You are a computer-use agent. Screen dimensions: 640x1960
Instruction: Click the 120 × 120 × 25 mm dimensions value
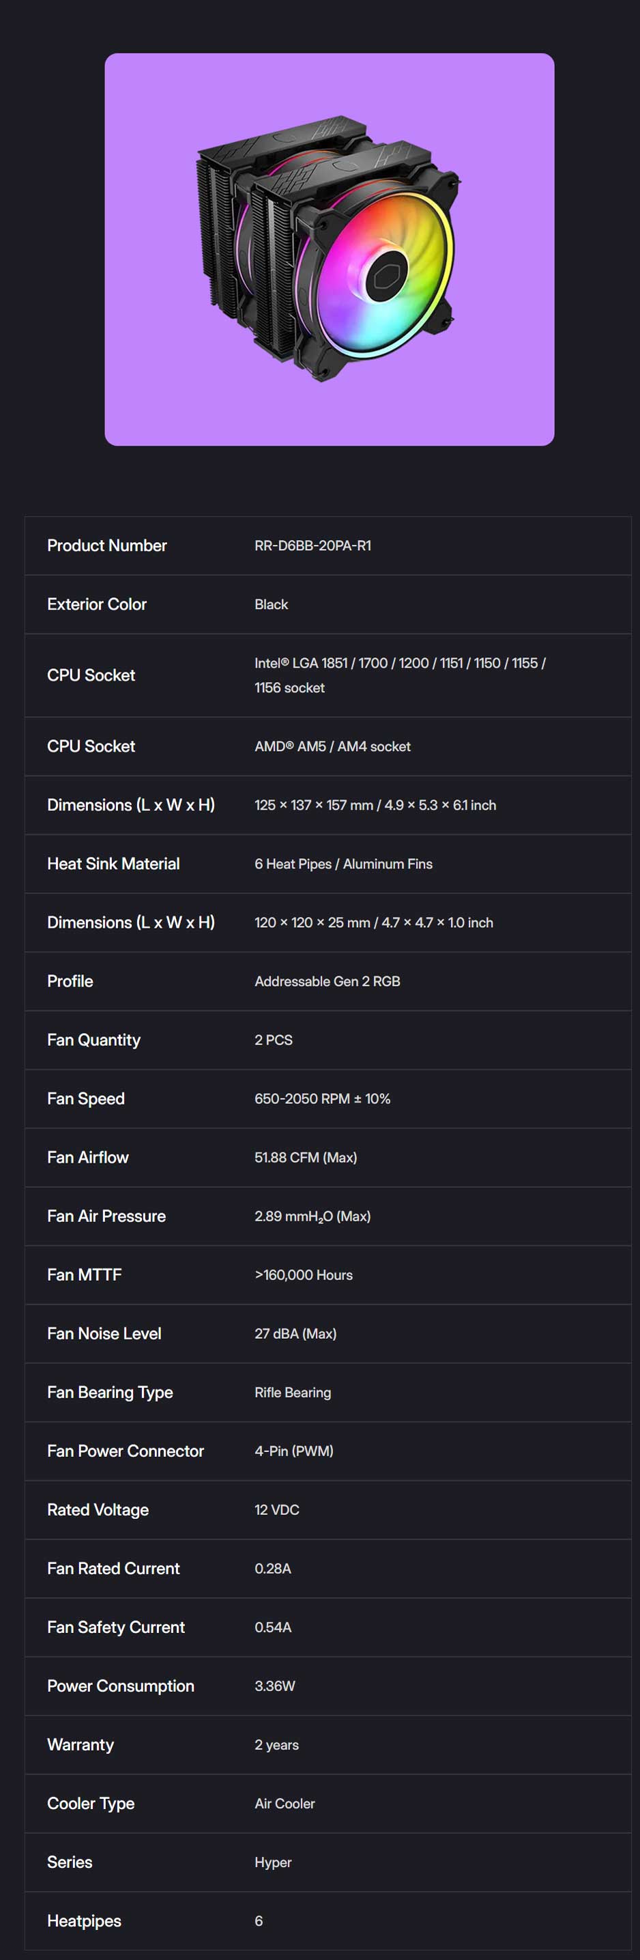coord(373,922)
